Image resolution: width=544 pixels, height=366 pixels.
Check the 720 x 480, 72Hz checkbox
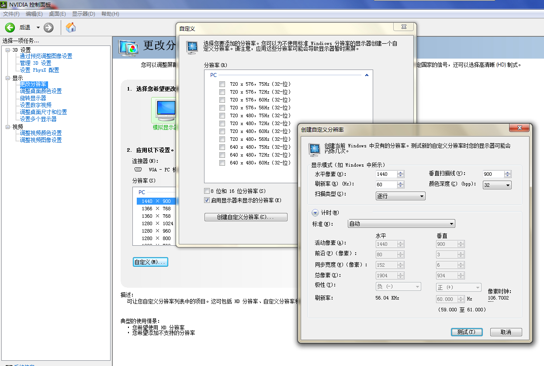click(x=222, y=123)
